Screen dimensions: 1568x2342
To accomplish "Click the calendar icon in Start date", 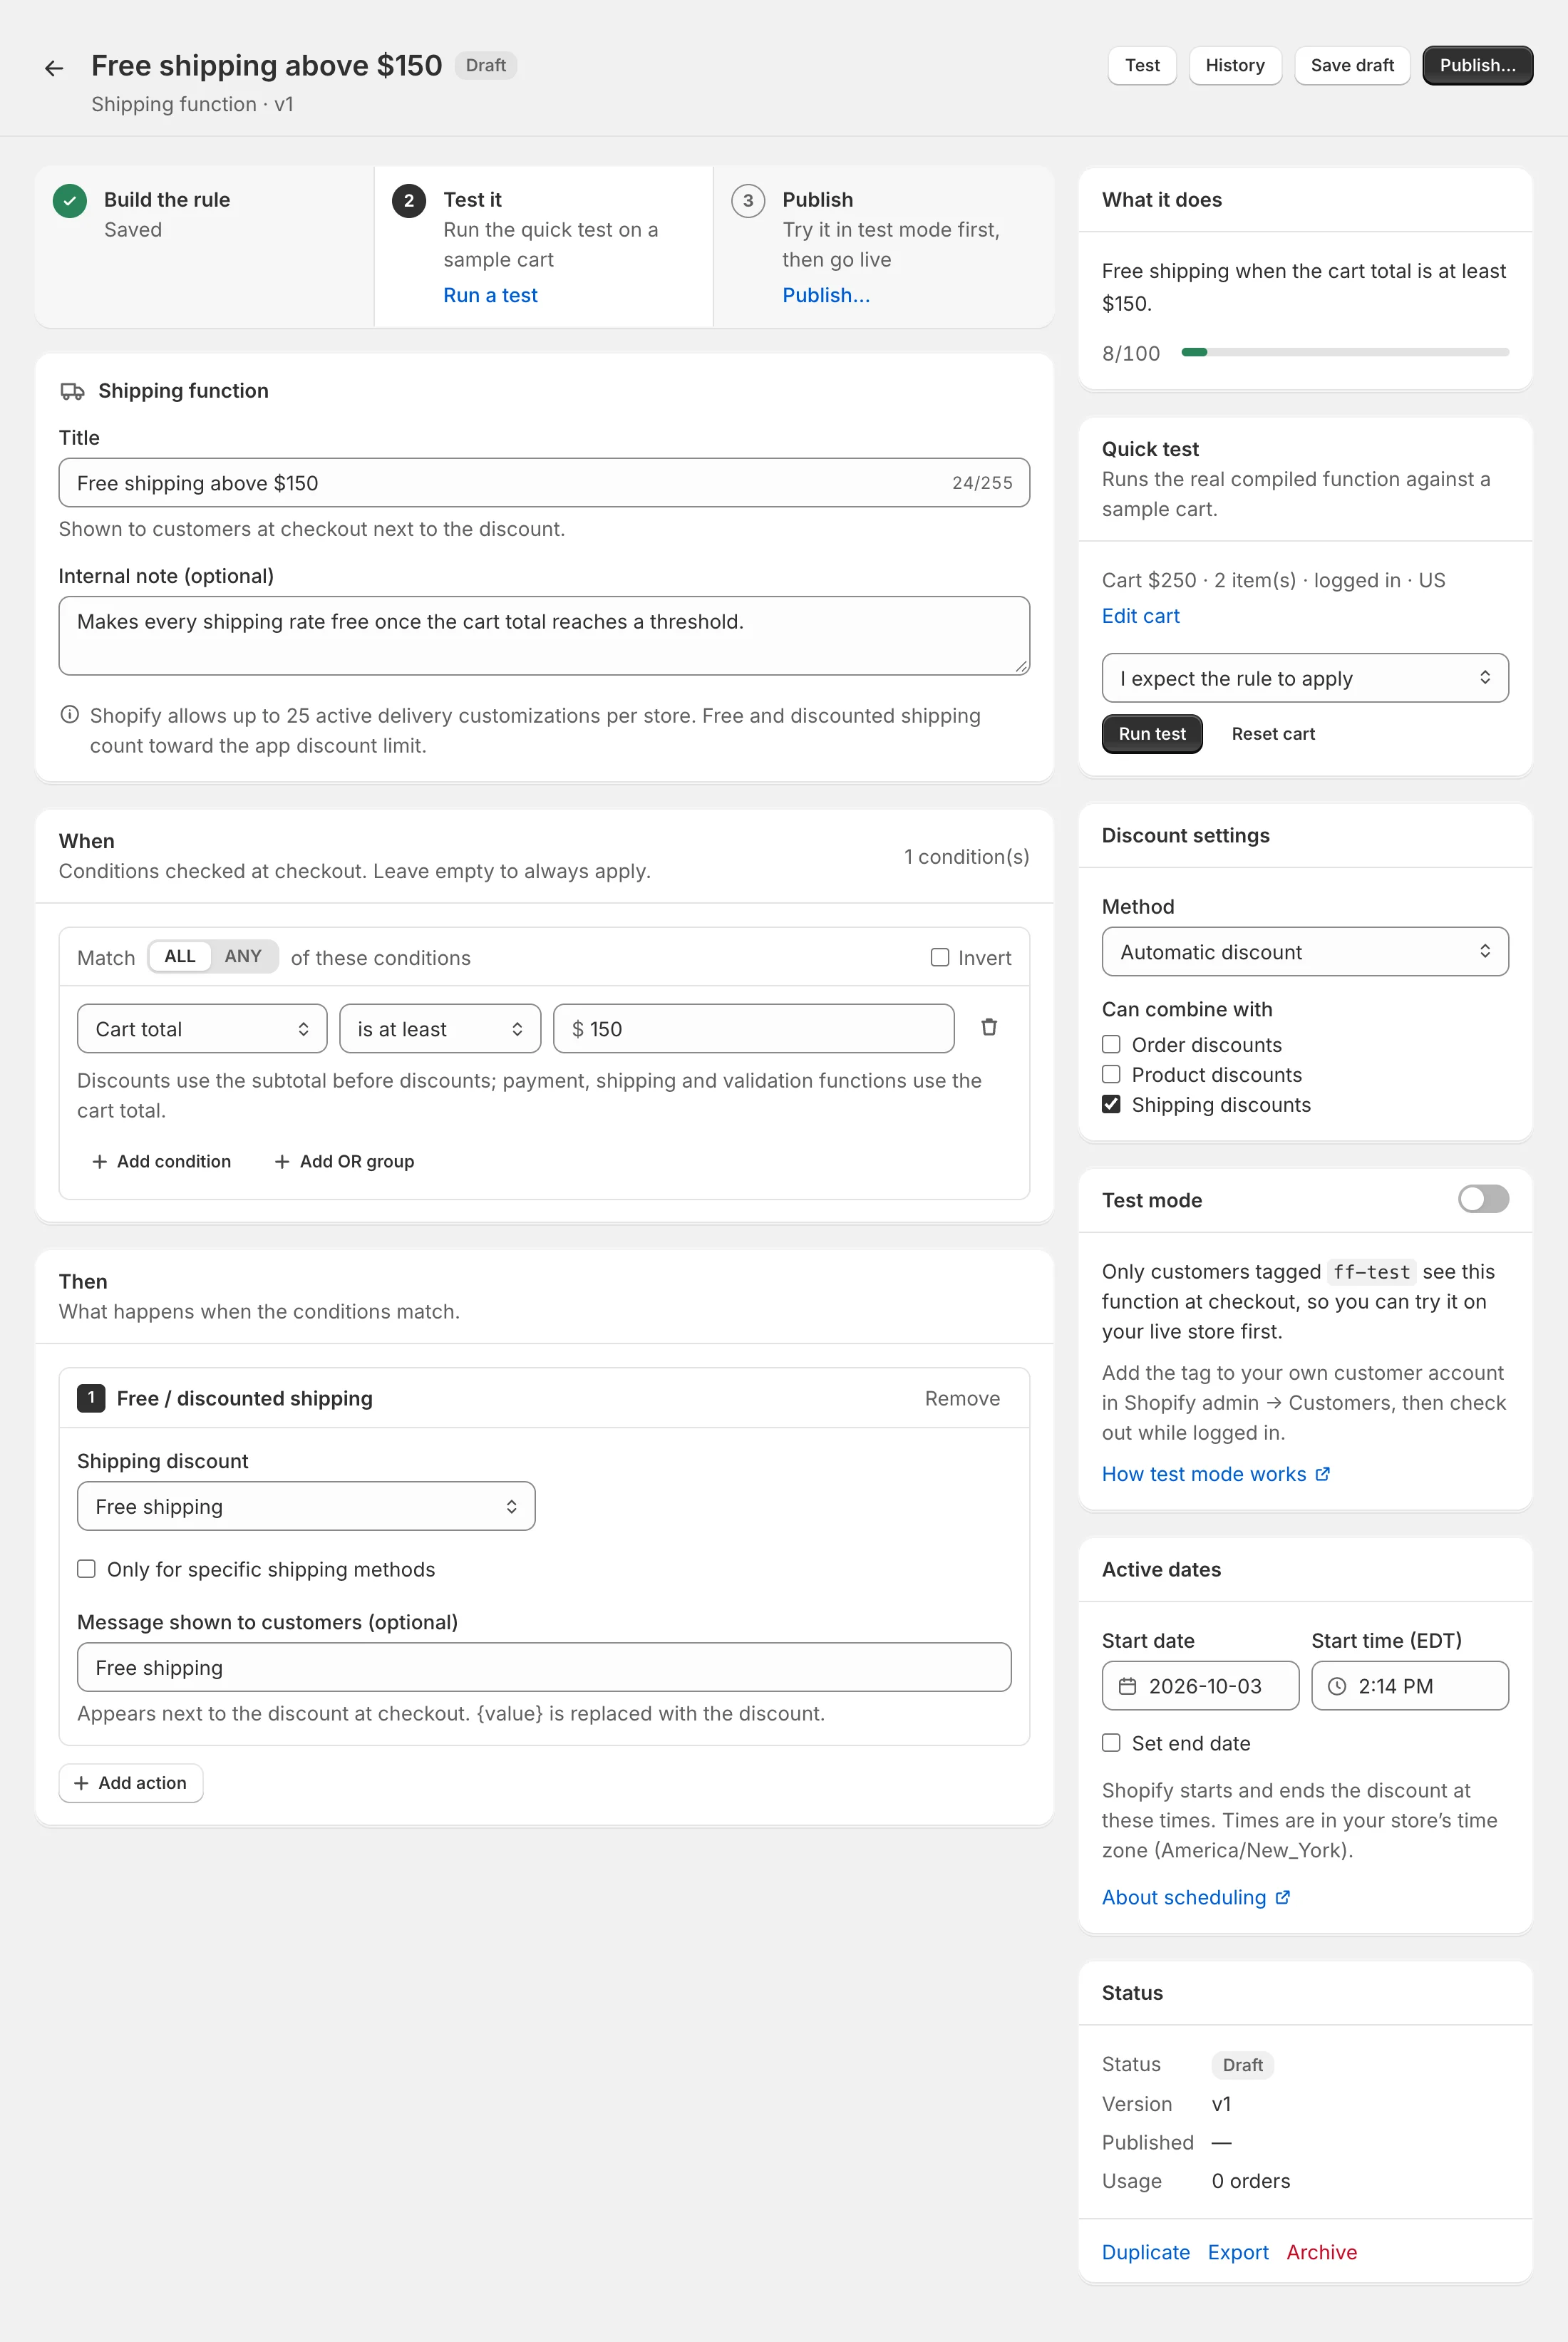I will click(x=1127, y=1686).
